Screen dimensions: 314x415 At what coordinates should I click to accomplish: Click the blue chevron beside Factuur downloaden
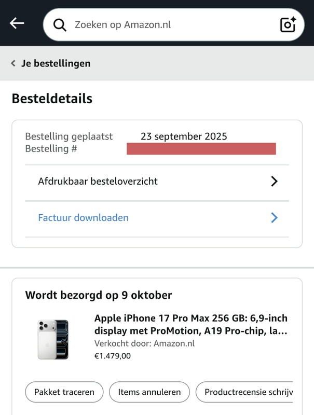pyautogui.click(x=275, y=218)
